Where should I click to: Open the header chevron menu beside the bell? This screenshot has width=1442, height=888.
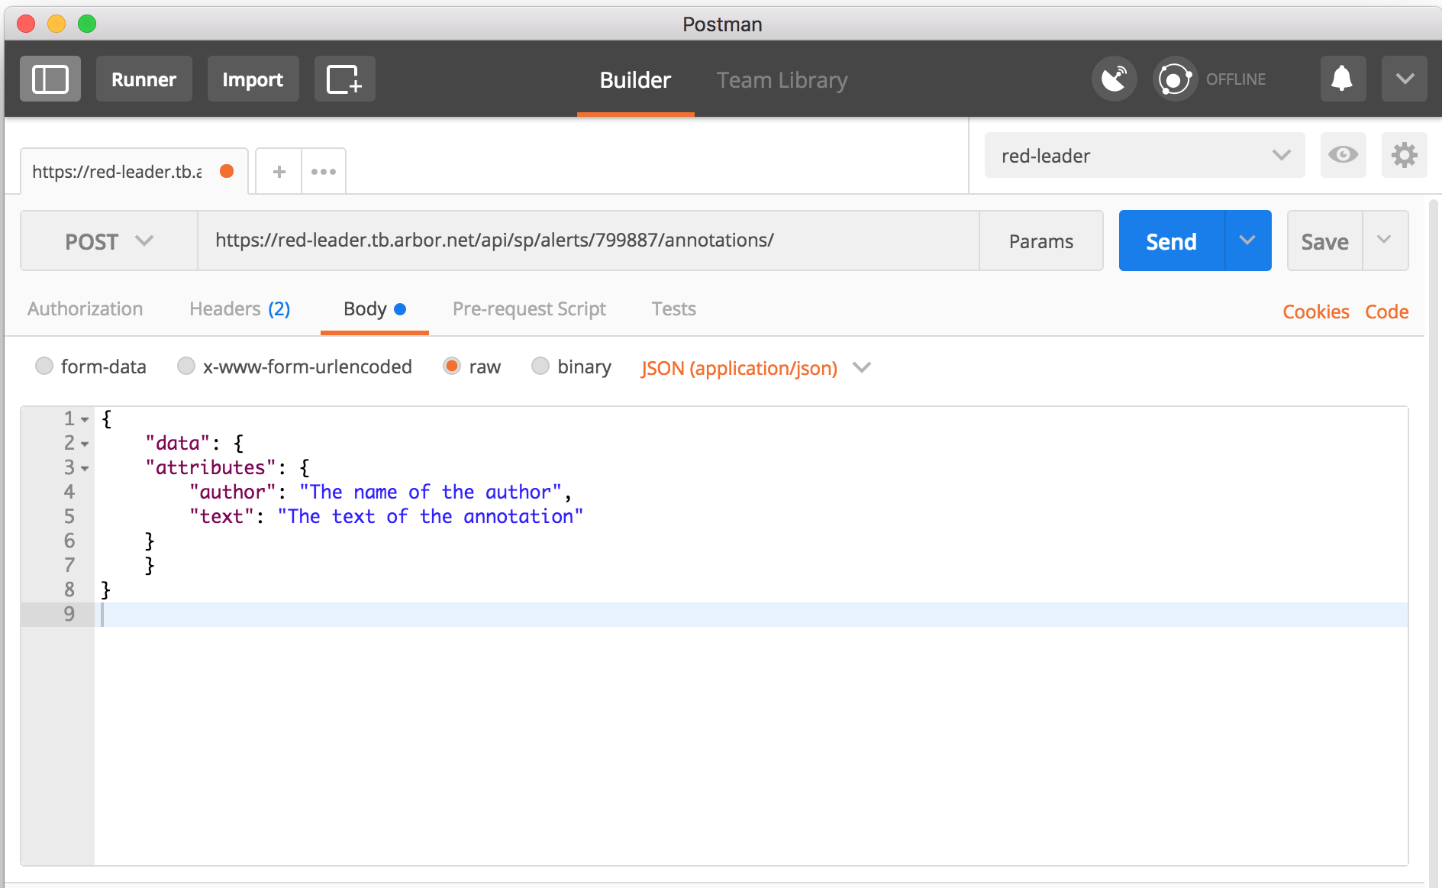1404,79
